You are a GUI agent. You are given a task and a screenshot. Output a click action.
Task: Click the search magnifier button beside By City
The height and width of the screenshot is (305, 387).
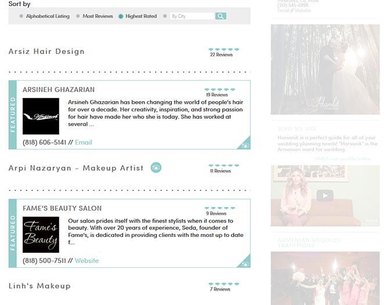220,16
